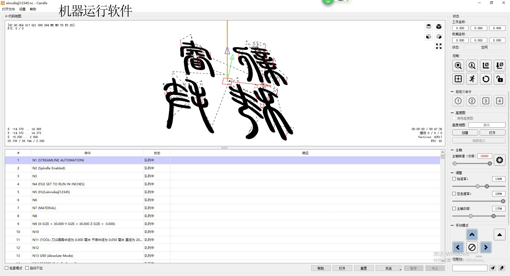Click the bottom 帮助 help button

(321, 268)
